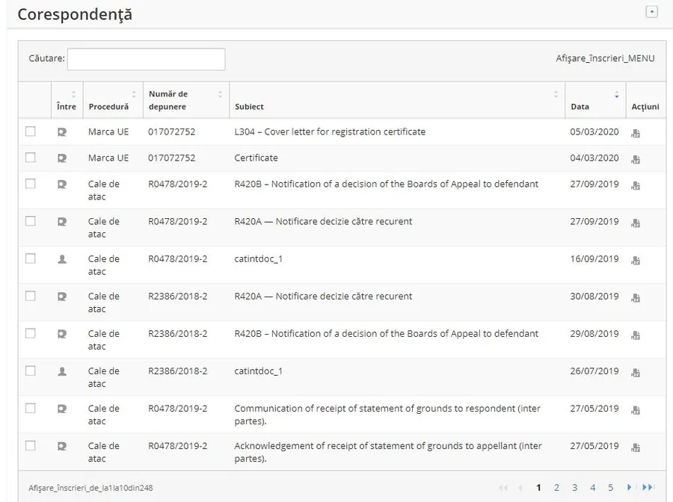Check the 26/07/2019 catintdoc_1 row box
673x502 pixels.
[x=31, y=371]
